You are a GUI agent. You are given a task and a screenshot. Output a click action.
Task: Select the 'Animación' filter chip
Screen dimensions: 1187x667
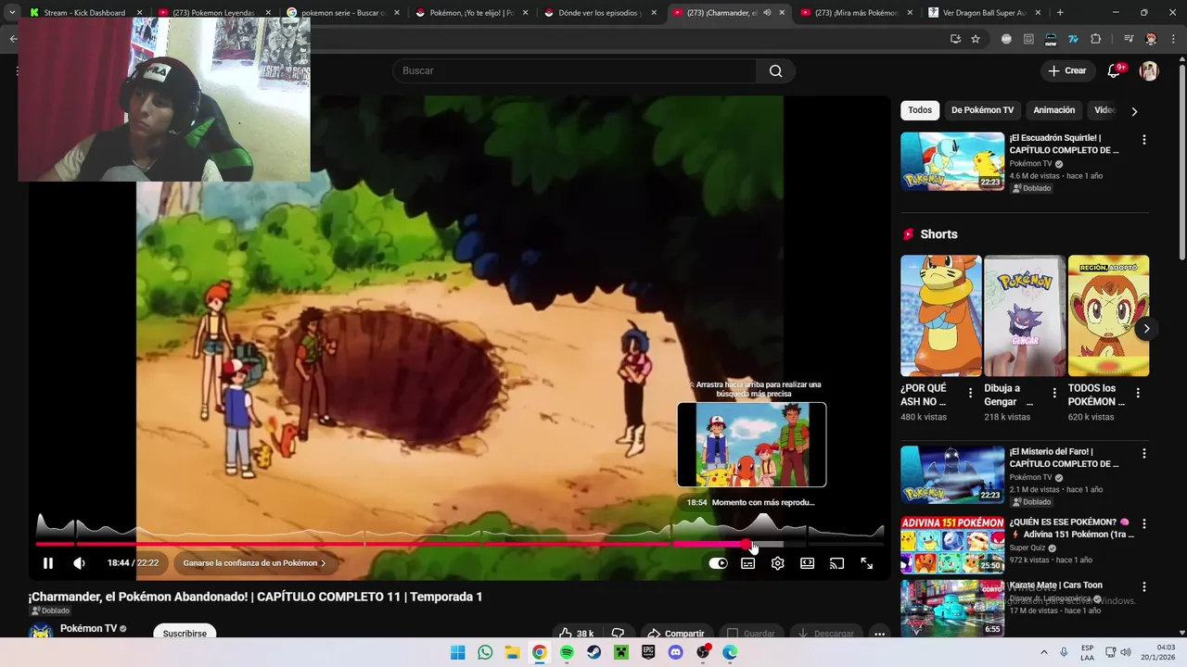1054,110
